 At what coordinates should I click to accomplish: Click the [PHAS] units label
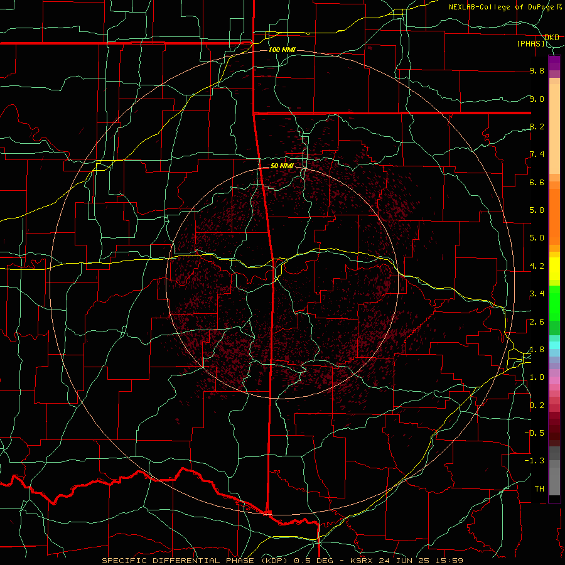530,43
